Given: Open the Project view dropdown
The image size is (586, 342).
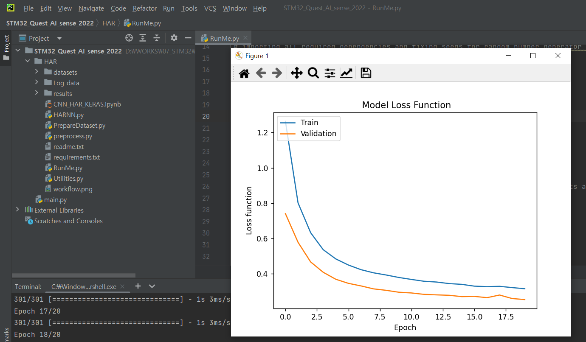Looking at the screenshot, I should (59, 38).
